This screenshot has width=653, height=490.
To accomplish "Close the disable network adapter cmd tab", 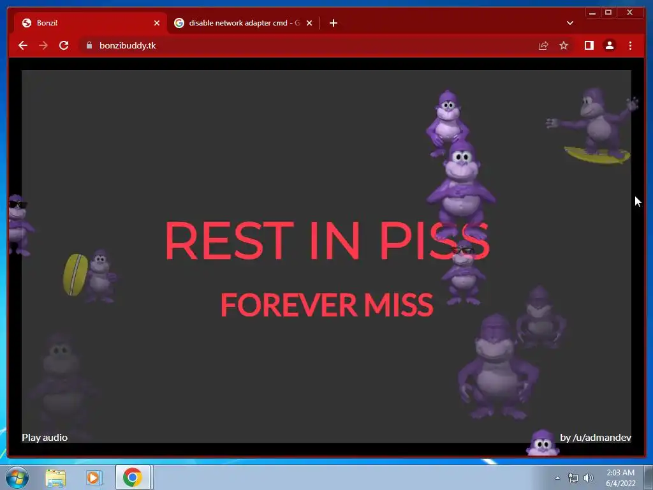I will point(309,23).
